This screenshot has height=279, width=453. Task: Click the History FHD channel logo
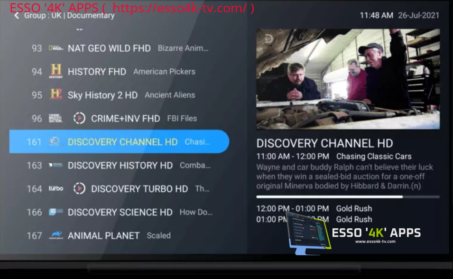tap(56, 71)
